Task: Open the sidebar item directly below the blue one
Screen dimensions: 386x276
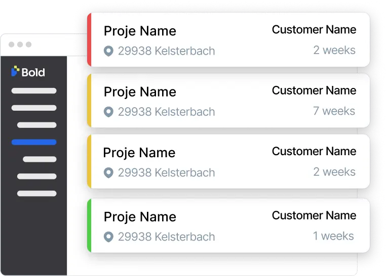Action: tap(40, 159)
